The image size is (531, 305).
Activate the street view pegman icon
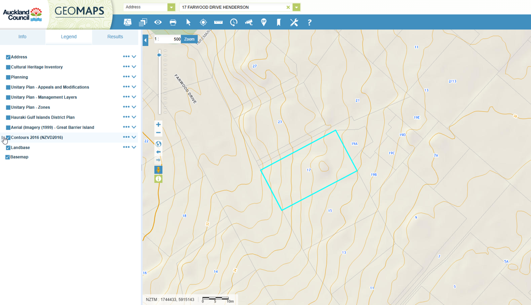click(158, 170)
